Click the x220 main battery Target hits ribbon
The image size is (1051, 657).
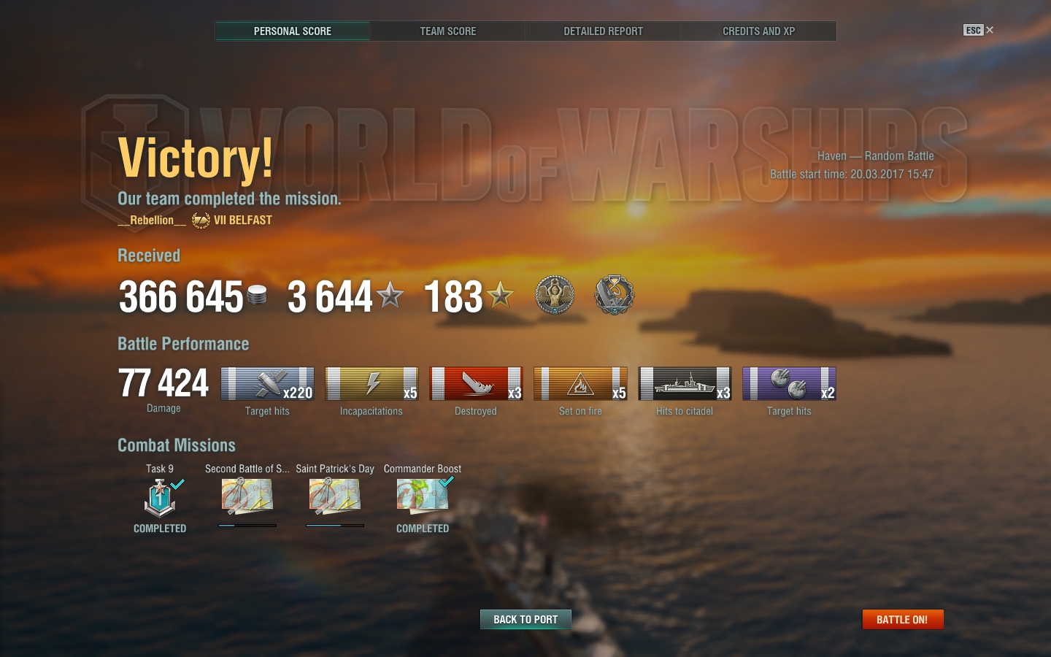(267, 384)
